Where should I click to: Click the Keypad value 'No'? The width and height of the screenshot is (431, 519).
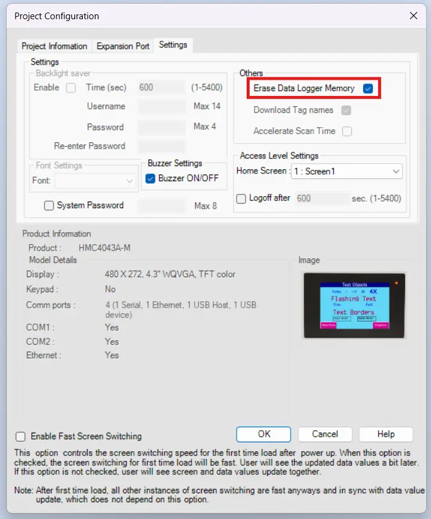(110, 289)
